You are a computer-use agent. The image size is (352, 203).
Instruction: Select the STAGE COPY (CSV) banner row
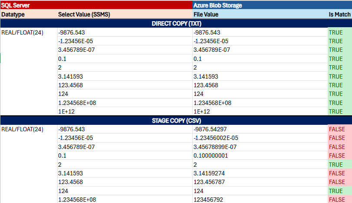click(176, 121)
